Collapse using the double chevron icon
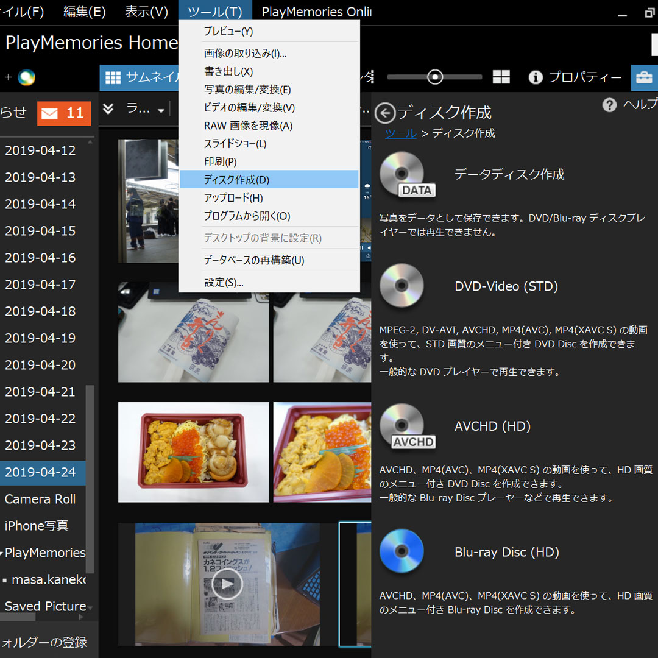 point(108,109)
